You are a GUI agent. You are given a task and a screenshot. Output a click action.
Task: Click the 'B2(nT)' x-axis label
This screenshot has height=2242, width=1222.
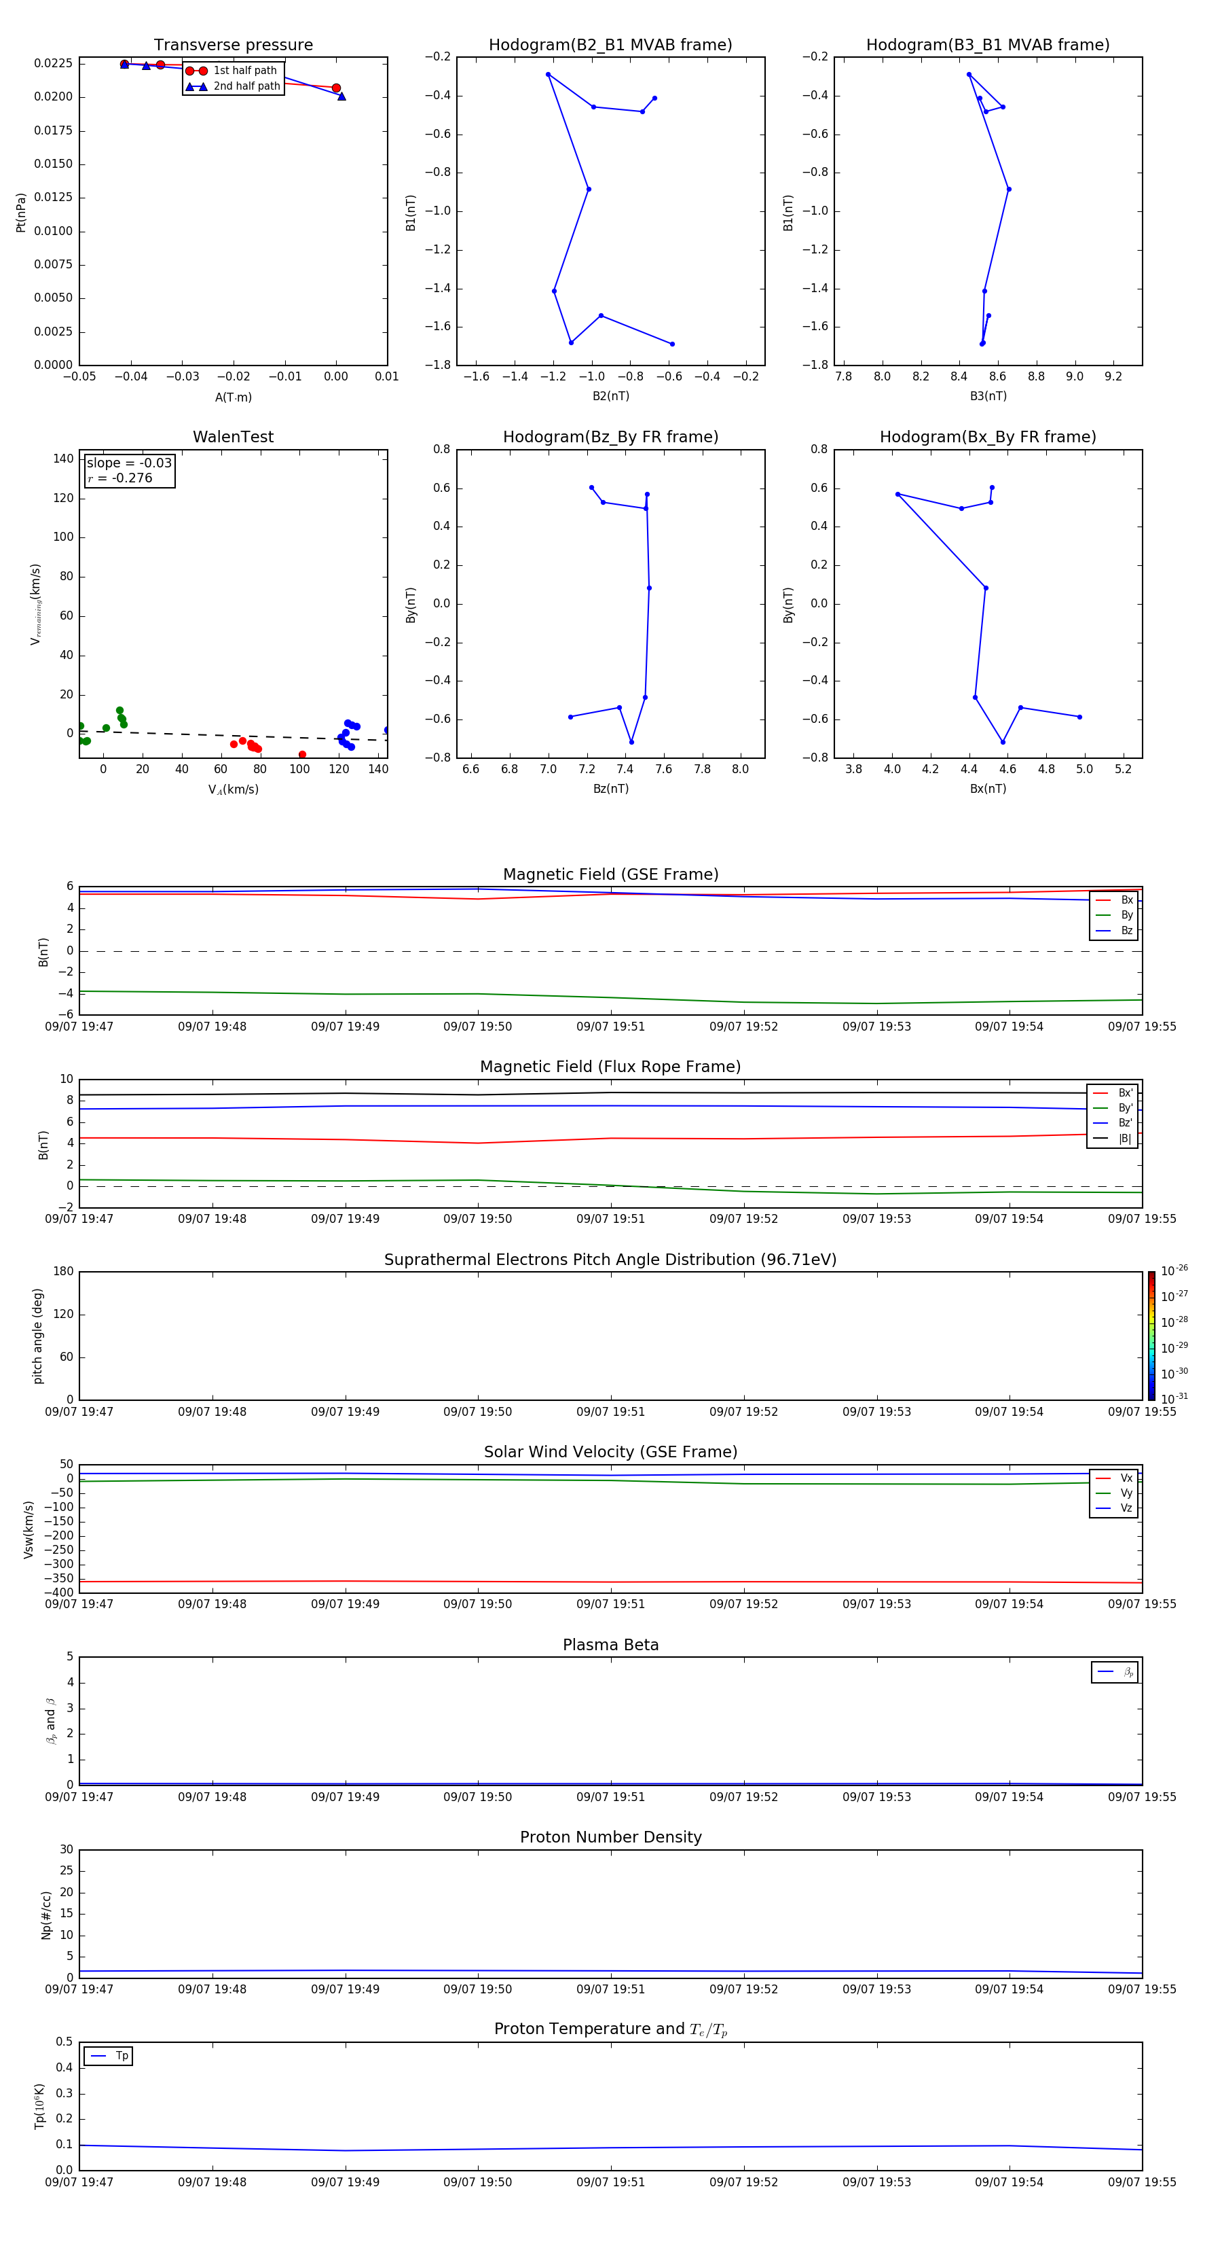point(610,396)
